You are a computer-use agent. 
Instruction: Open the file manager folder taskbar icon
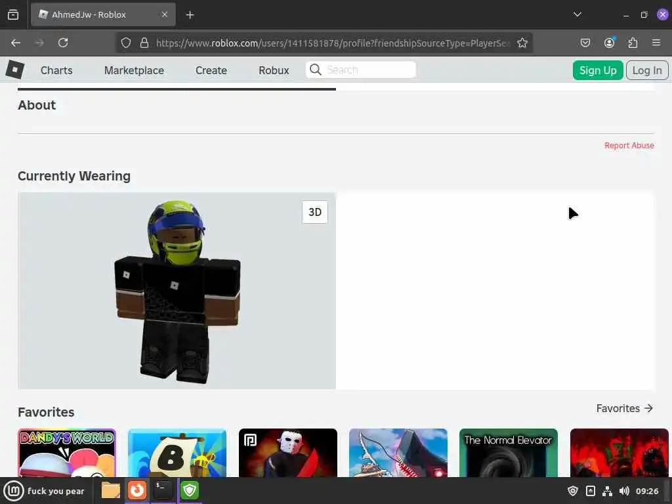click(x=110, y=490)
